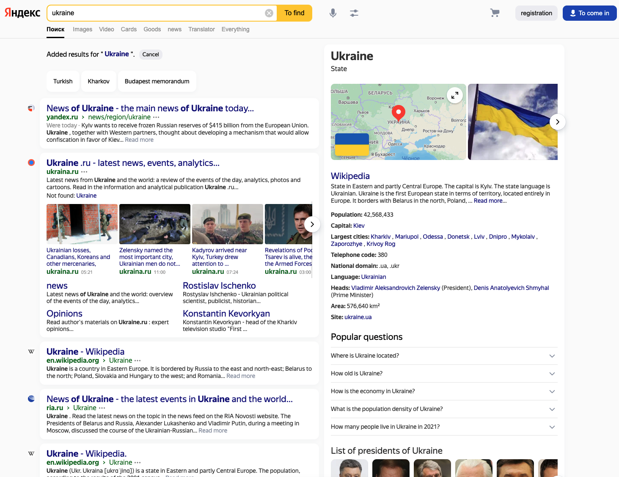Click the Yandex news result favicon
Viewport: 619px width, 477px height.
click(x=31, y=108)
